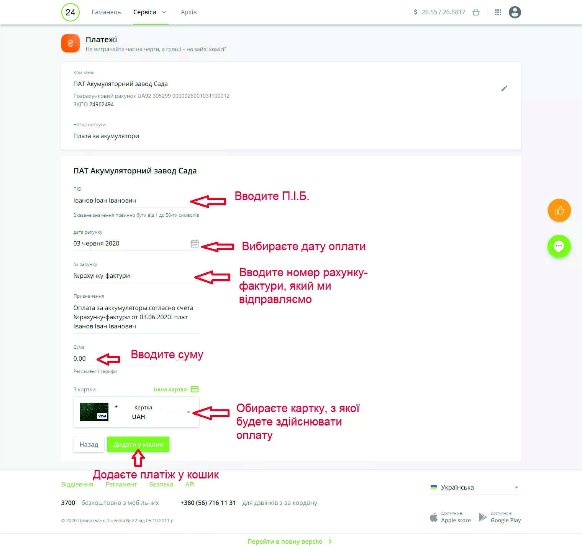Image resolution: width=582 pixels, height=549 pixels.
Task: Open the Українська language dropdown
Action: pyautogui.click(x=475, y=488)
